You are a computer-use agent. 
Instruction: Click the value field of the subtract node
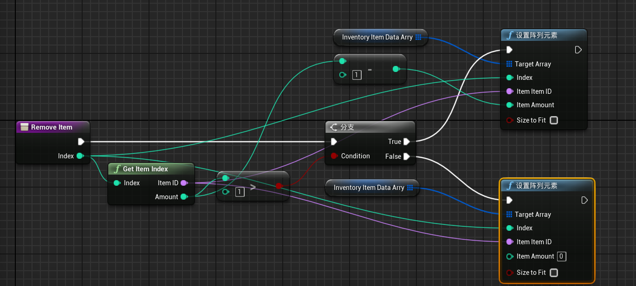click(x=357, y=75)
